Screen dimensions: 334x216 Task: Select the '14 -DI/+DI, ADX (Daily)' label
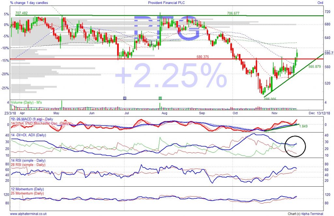(28, 135)
